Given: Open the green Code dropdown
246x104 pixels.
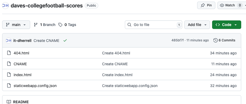Looking at the screenshot, I should (227, 25).
